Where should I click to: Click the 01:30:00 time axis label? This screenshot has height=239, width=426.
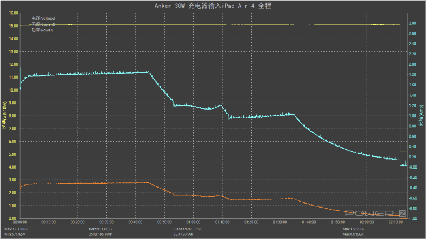(280, 222)
